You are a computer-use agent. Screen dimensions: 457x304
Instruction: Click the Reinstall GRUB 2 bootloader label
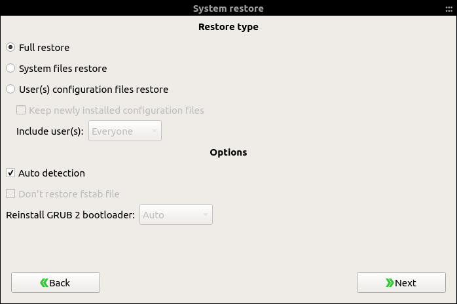click(71, 215)
